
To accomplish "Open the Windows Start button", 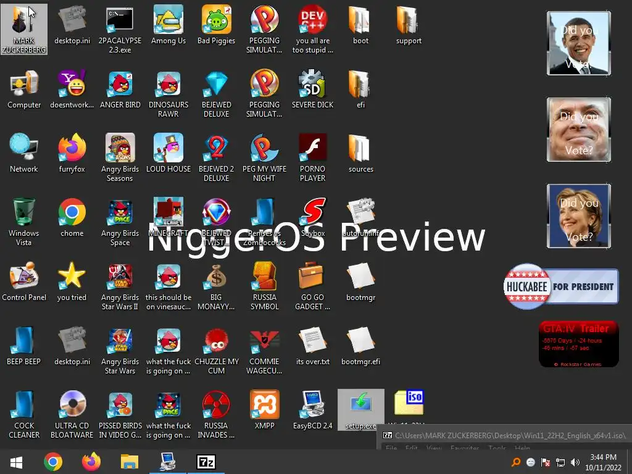I will [x=16, y=462].
